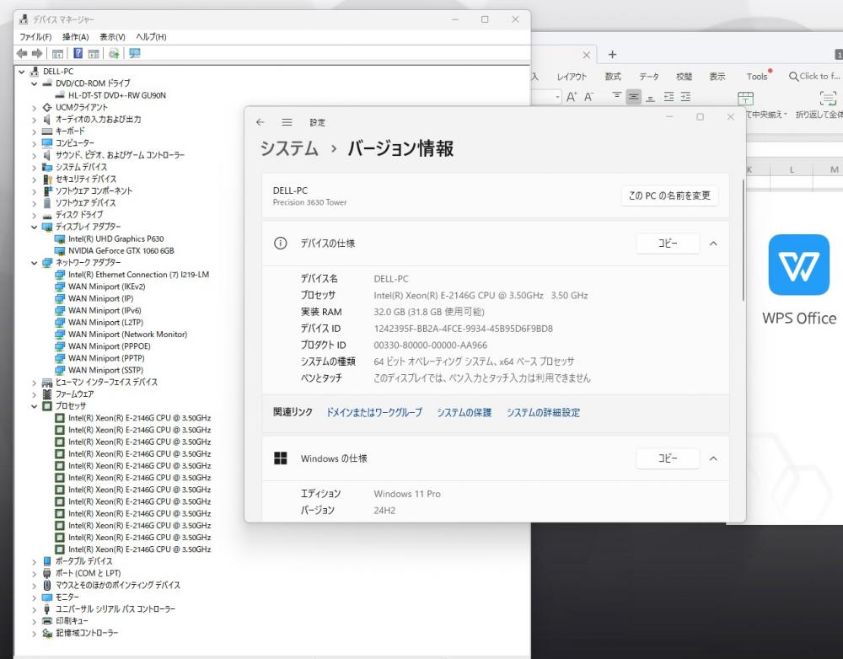Collapse the DELL-PC root node
Image resolution: width=843 pixels, height=659 pixels.
22,71
